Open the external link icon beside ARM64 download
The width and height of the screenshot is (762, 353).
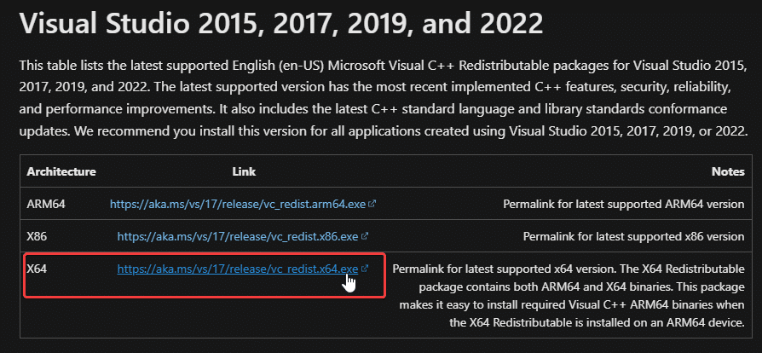tap(372, 205)
